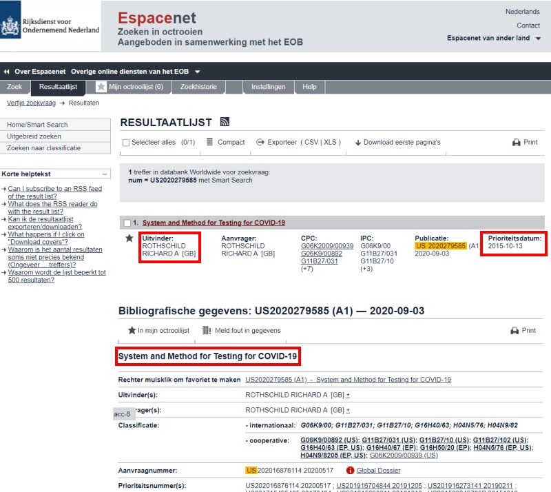Click the (+7) more CPC indicator

[306, 269]
